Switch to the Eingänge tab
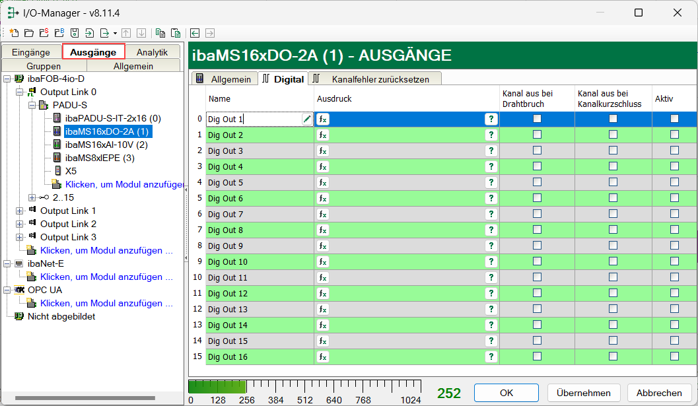 [31, 52]
